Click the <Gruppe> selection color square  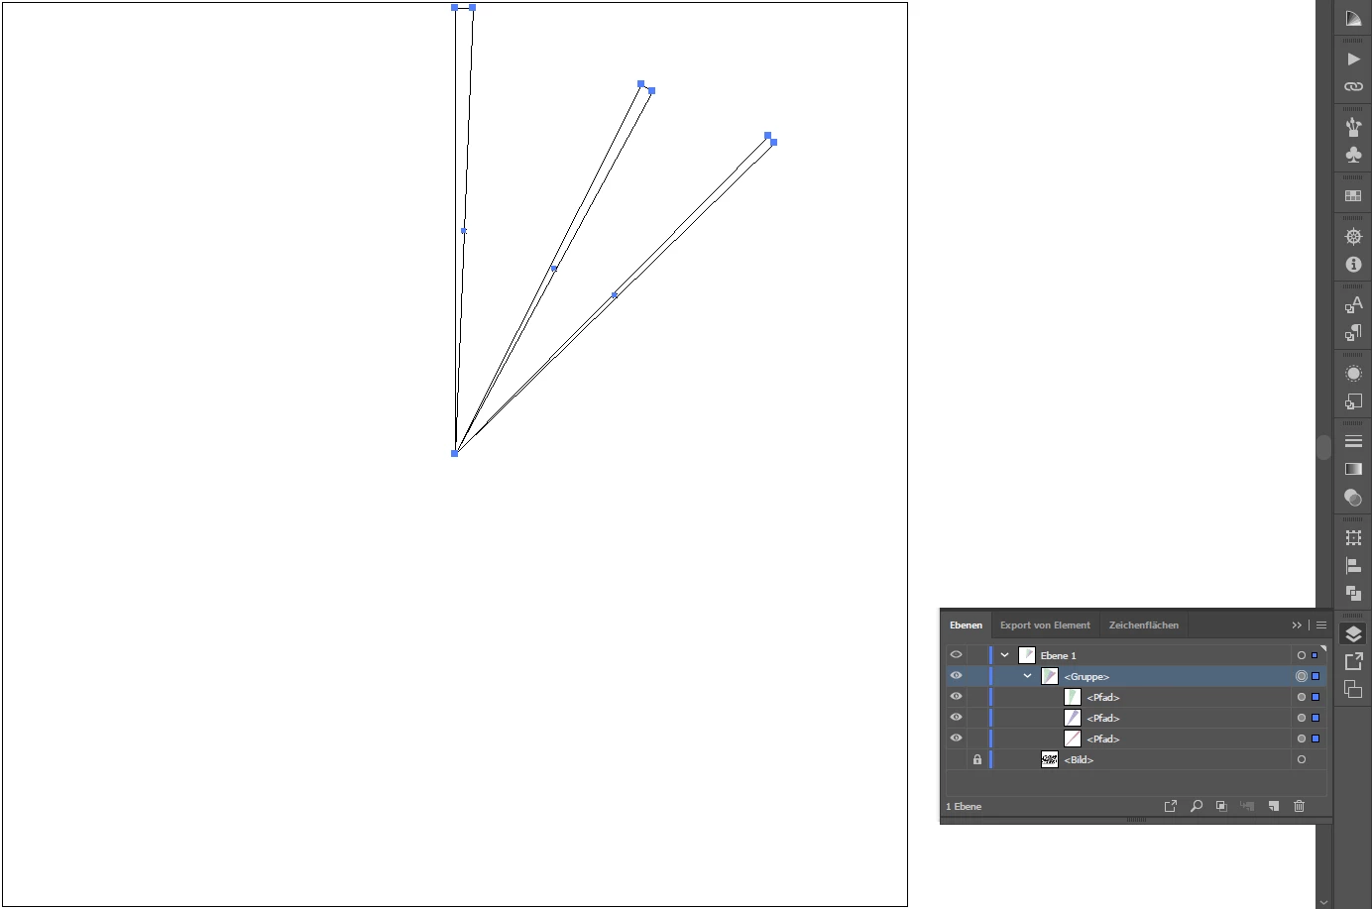click(x=1315, y=676)
